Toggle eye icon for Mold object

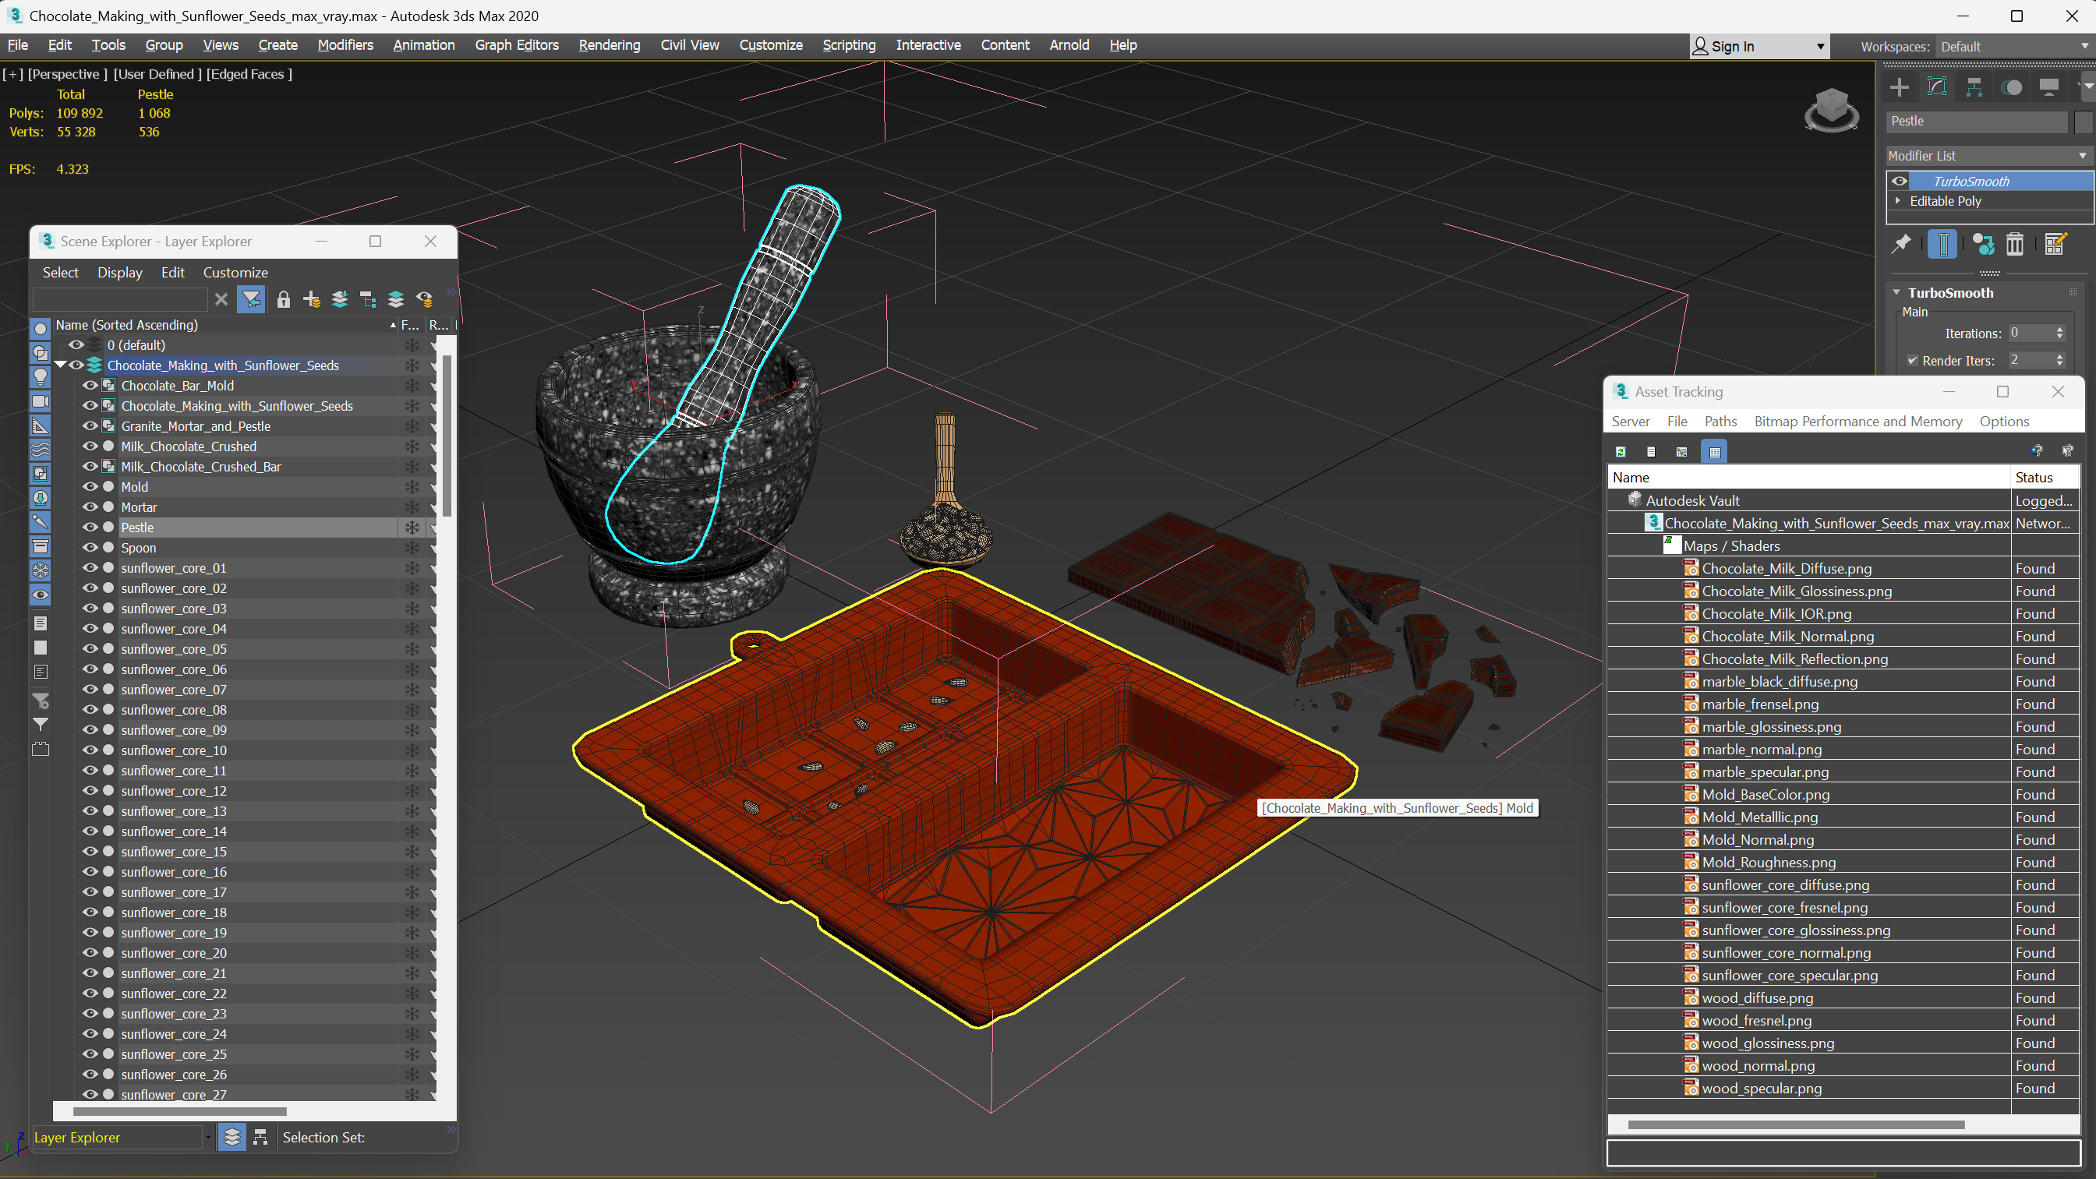90,486
